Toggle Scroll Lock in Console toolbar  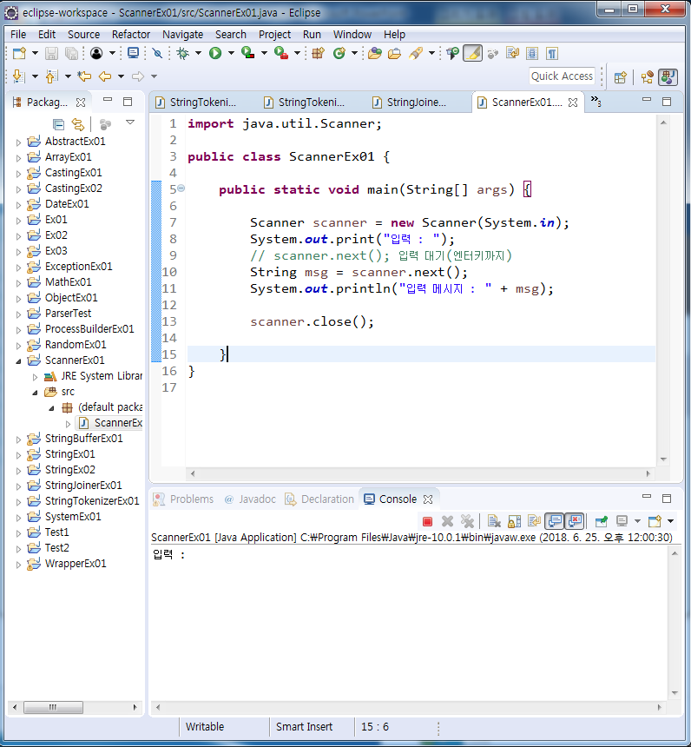tap(514, 522)
